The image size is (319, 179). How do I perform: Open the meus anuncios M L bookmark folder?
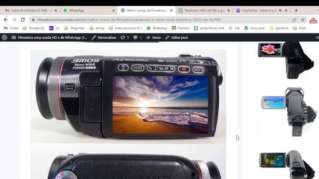coord(126,28)
